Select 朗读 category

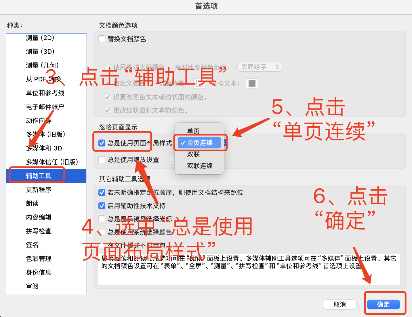tap(46, 203)
